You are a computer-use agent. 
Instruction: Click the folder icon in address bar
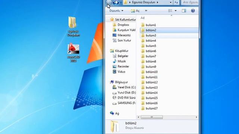[125, 2]
